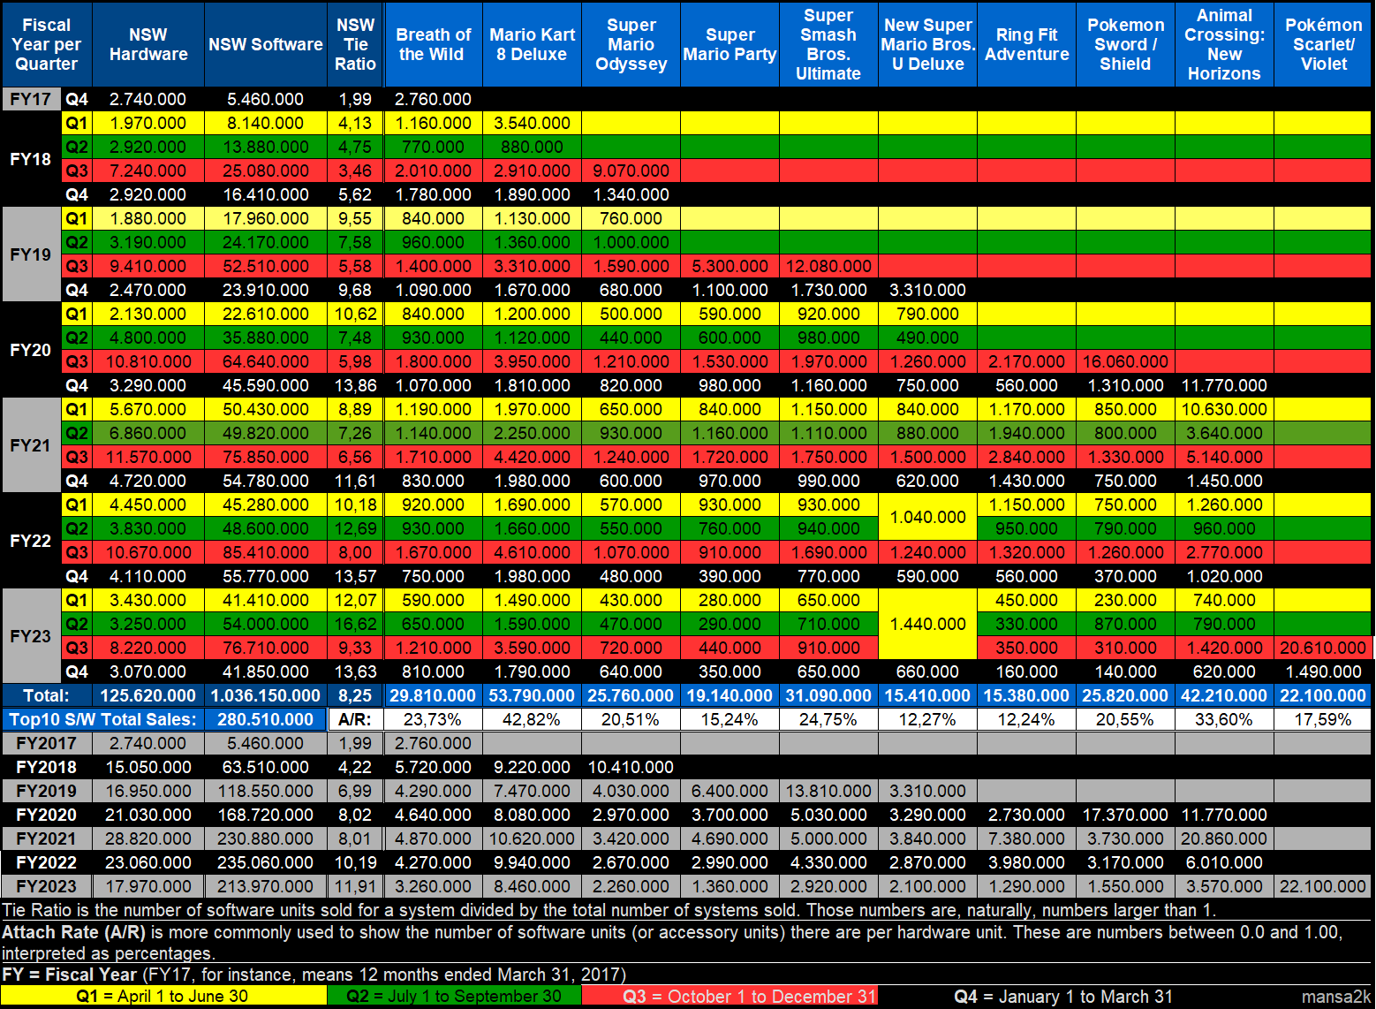The height and width of the screenshot is (1009, 1376).
Task: Click FY2021 hardware value 28.820.000
Action: coord(148,838)
